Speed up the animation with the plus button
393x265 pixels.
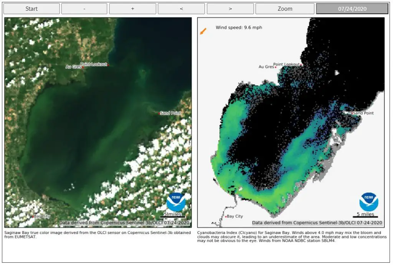132,9
